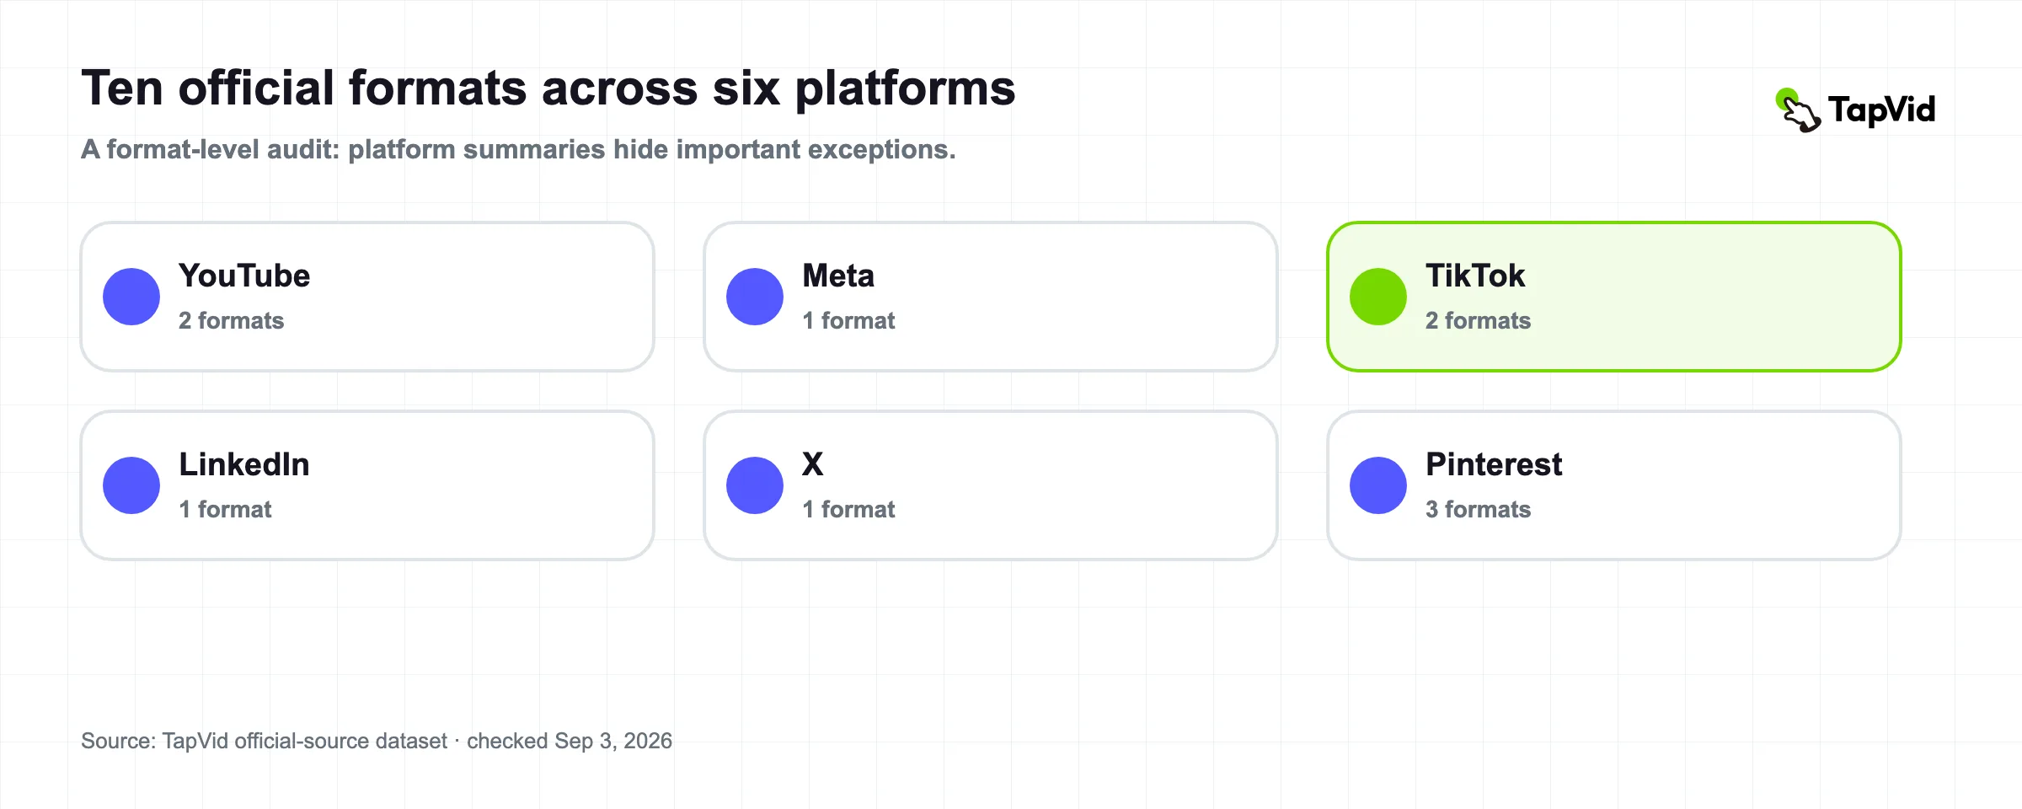Screen dimensions: 2022x809
Task: Open the Pinterest platform title
Action: point(1494,464)
